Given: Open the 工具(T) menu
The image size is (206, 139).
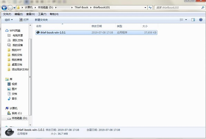Looking at the screenshot, I should 42,14.
